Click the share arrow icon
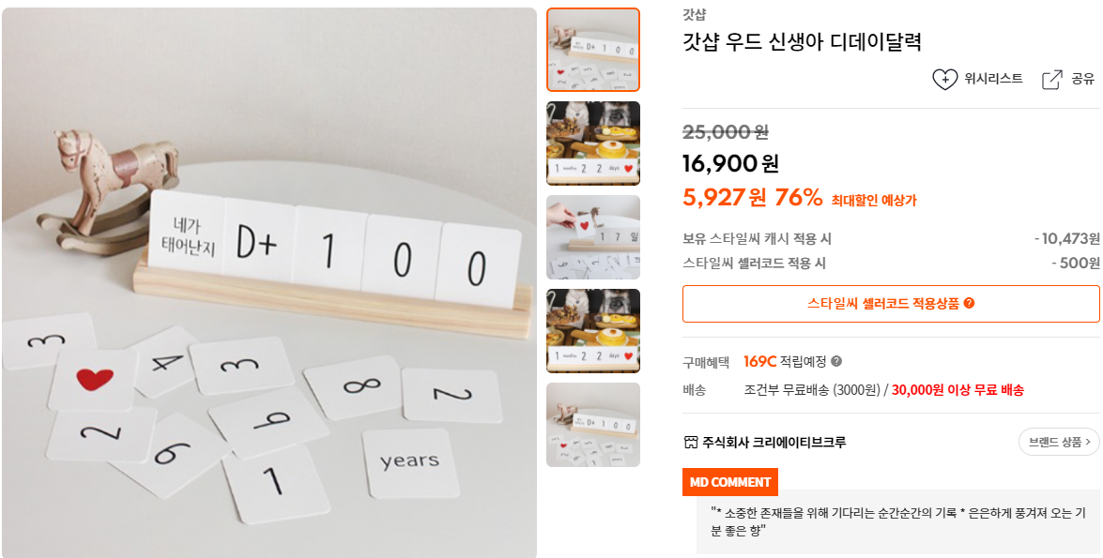 coord(1051,80)
